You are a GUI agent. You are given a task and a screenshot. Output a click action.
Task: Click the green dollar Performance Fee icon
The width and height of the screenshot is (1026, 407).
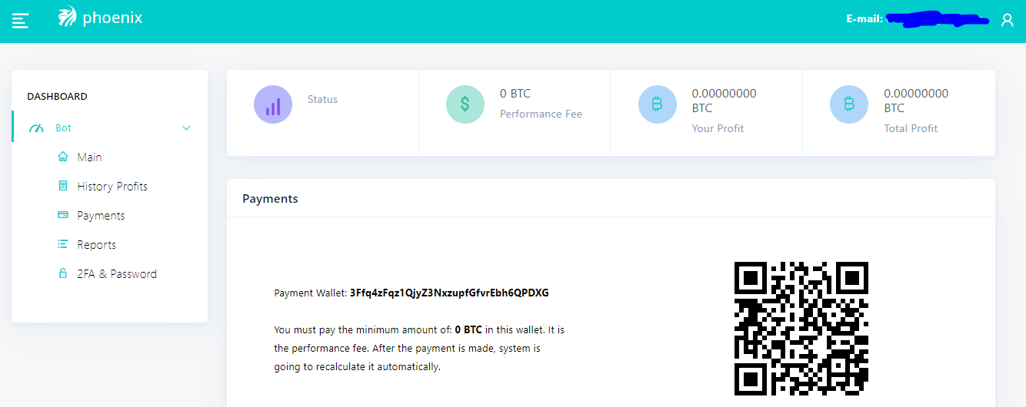465,104
